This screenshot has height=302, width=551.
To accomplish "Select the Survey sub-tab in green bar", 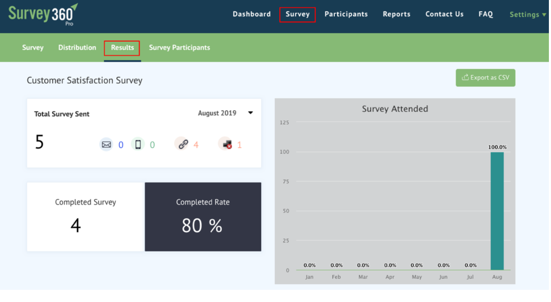I will click(33, 48).
